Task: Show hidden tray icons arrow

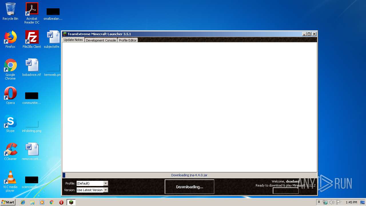Action: 319,202
